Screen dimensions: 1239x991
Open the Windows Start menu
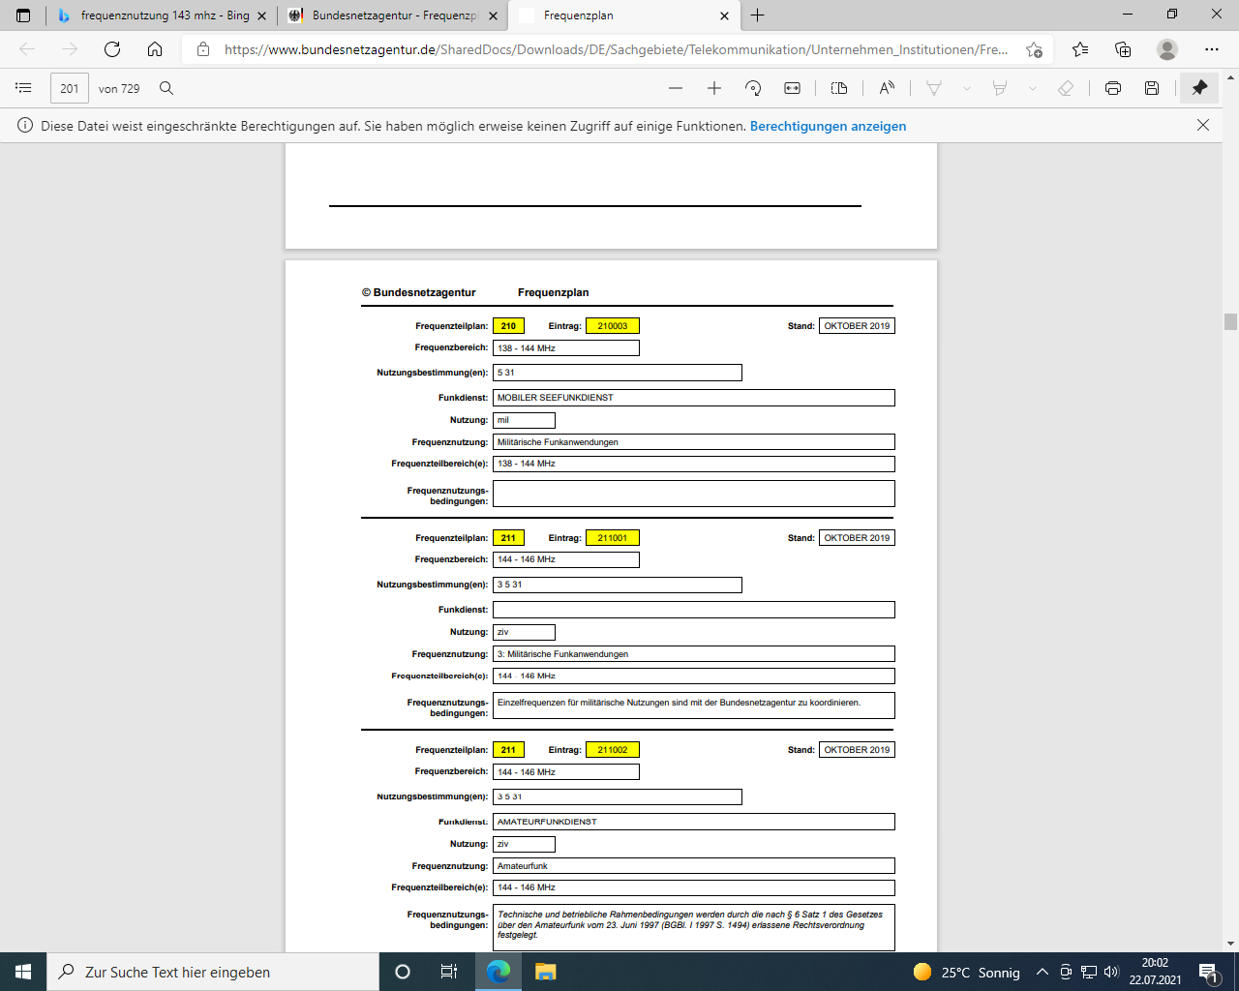pos(23,972)
